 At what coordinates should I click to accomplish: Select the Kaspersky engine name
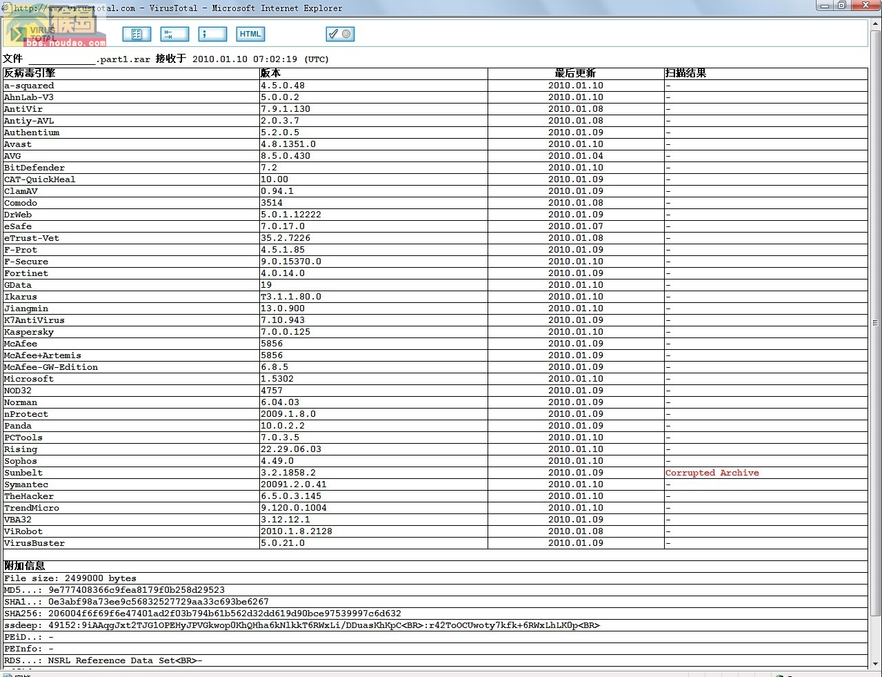pyautogui.click(x=29, y=332)
